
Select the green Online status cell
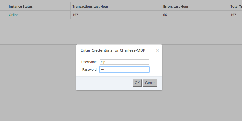tap(13, 15)
